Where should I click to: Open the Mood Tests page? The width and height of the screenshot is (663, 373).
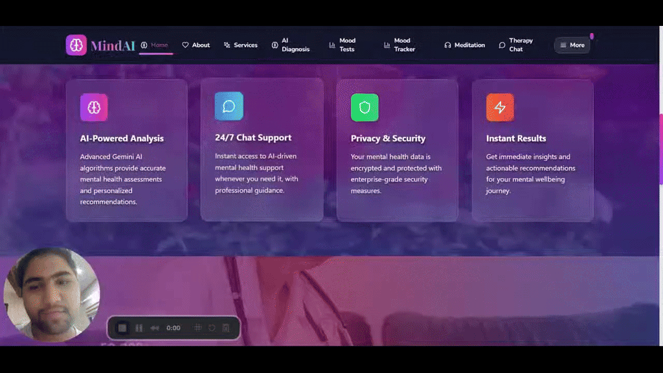pyautogui.click(x=343, y=45)
